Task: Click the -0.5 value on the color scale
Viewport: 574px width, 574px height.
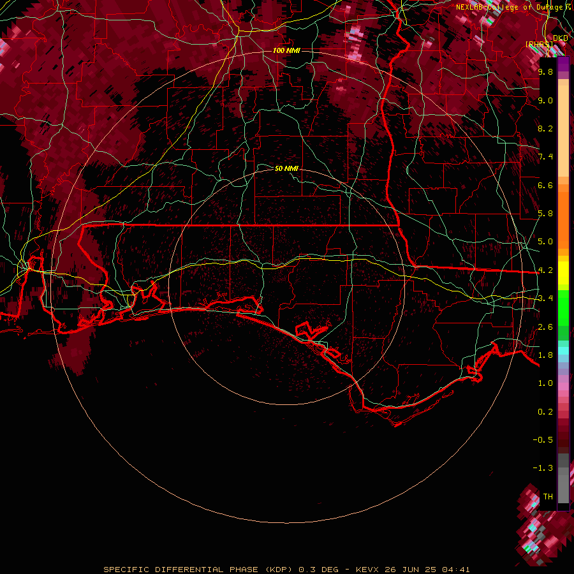Action: pos(543,440)
